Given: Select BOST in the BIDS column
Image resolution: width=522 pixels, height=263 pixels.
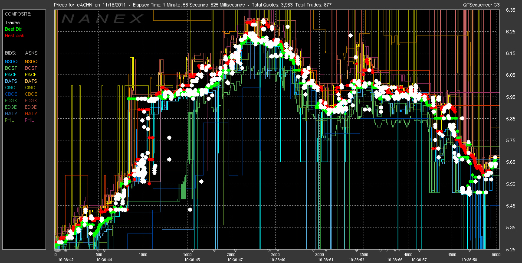Looking at the screenshot, I should [11, 68].
